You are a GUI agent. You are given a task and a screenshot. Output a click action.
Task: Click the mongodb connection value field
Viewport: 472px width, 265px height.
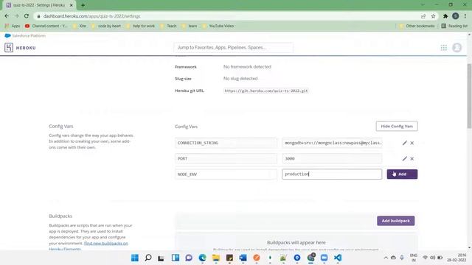point(332,143)
